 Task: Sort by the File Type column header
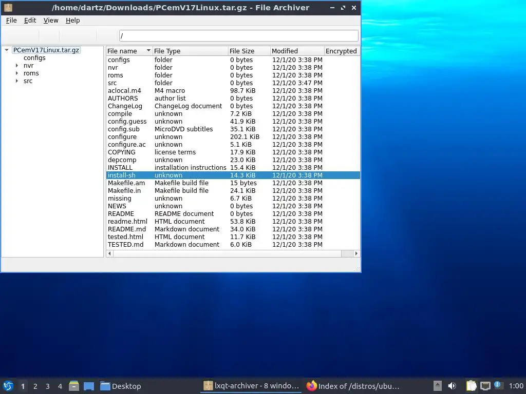(190, 51)
